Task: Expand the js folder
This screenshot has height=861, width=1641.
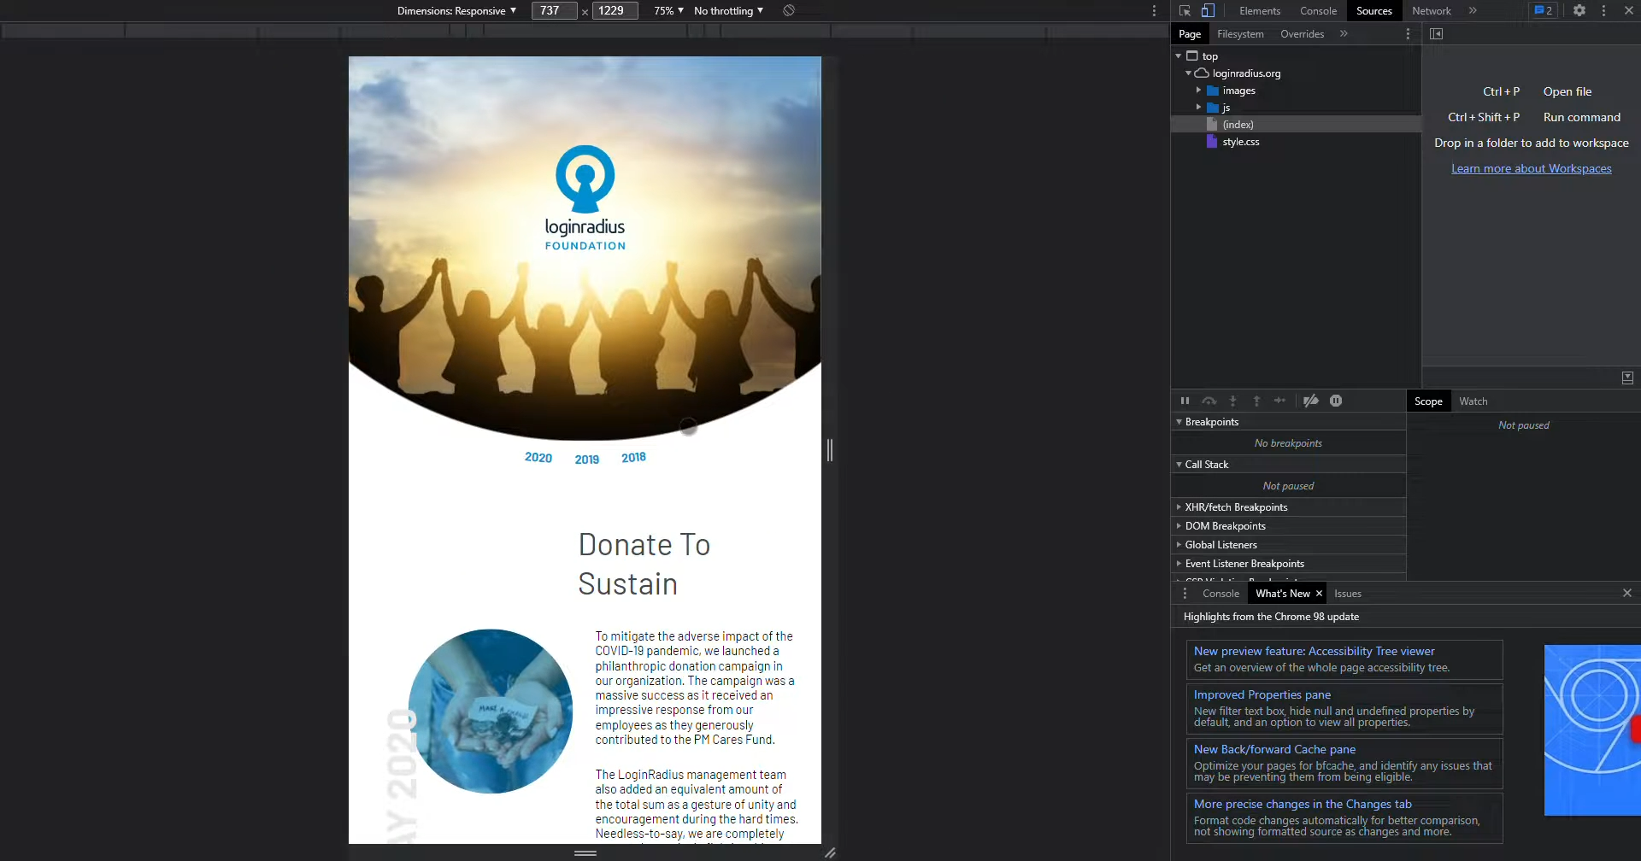Action: tap(1198, 108)
